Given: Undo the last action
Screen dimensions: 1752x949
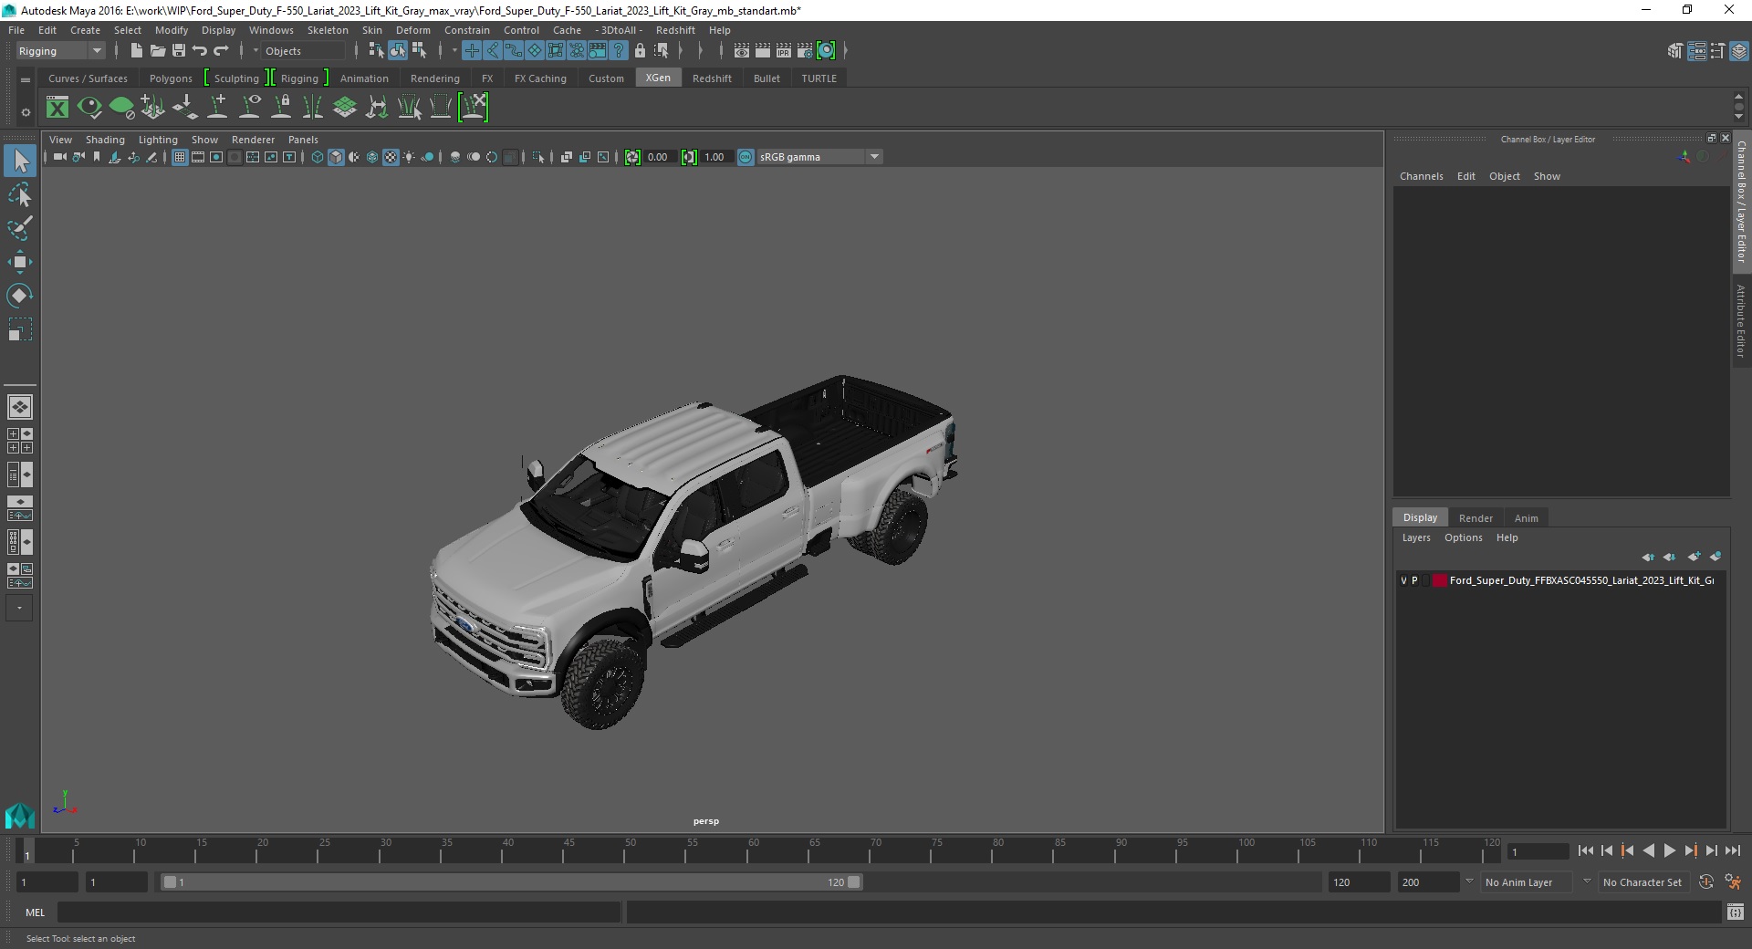Looking at the screenshot, I should coord(200,51).
